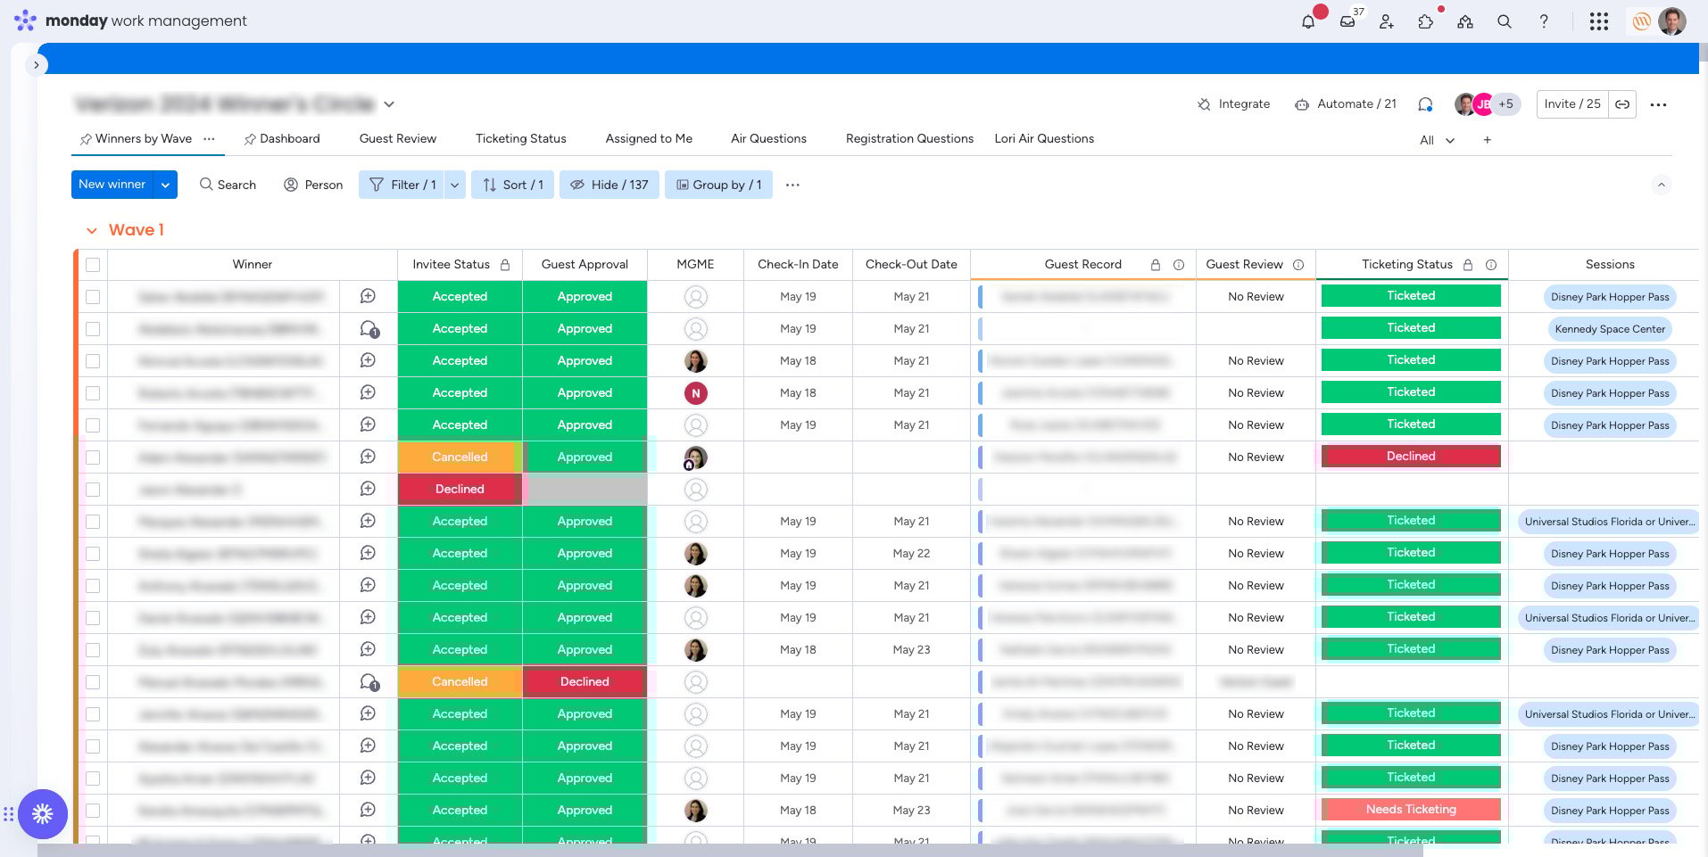Expand the Filter options dropdown arrow
1708x857 pixels.
click(455, 185)
